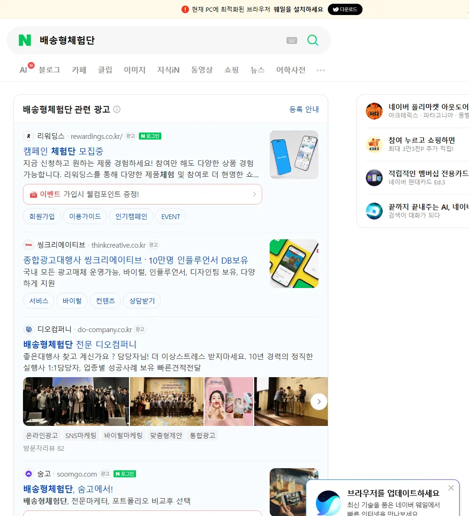
Task: Switch to the 어학사전 tab
Action: [x=291, y=70]
